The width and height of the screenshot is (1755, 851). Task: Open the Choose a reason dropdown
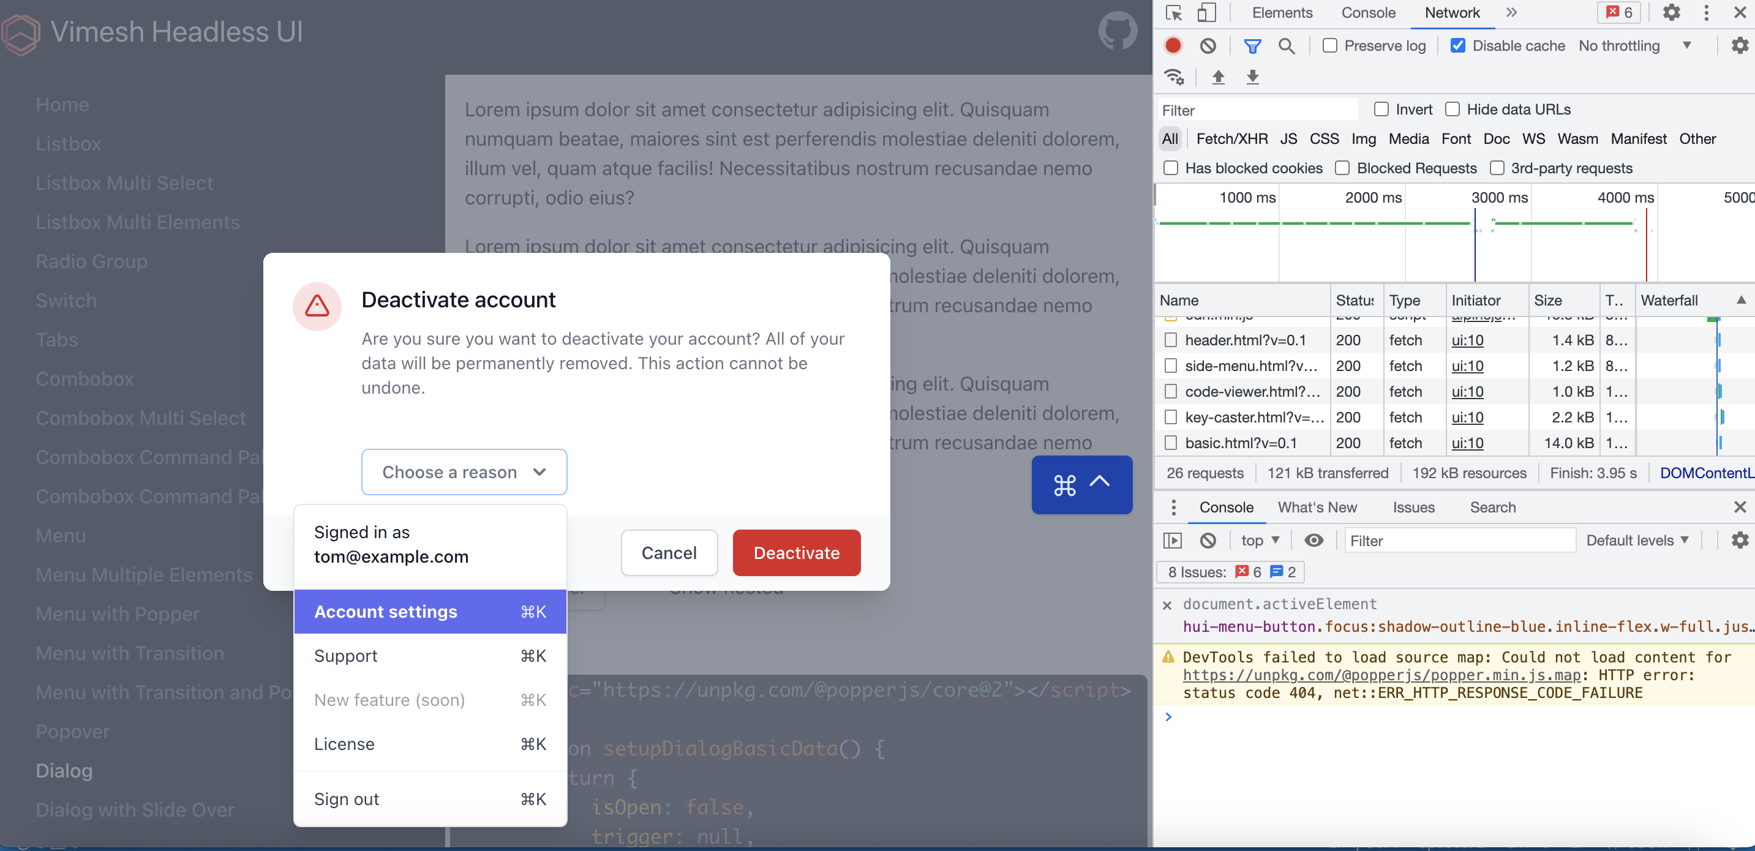pos(464,472)
